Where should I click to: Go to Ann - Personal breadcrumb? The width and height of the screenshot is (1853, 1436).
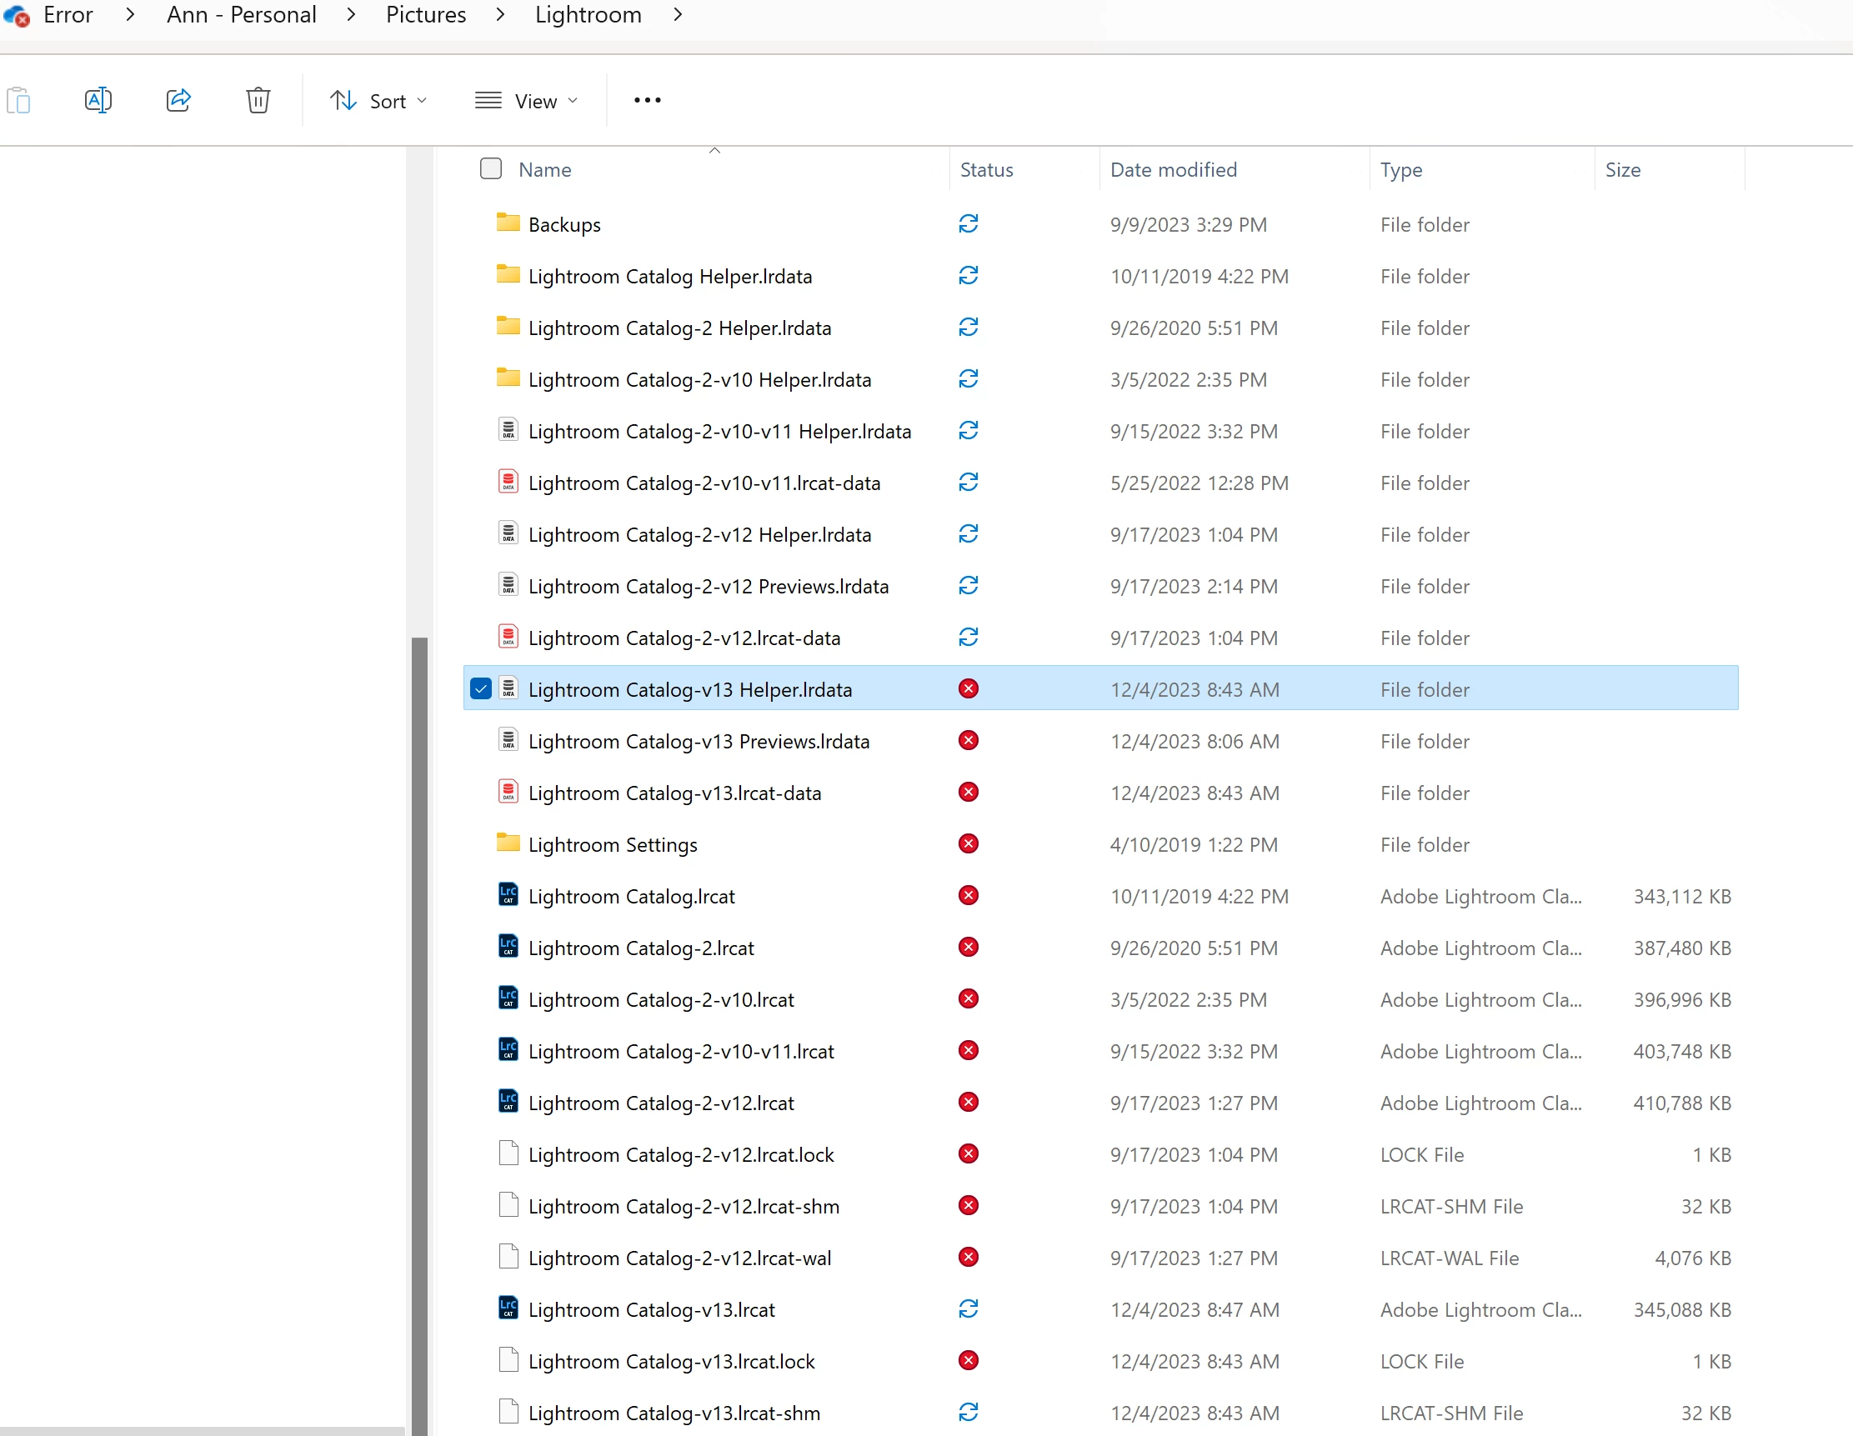(241, 14)
